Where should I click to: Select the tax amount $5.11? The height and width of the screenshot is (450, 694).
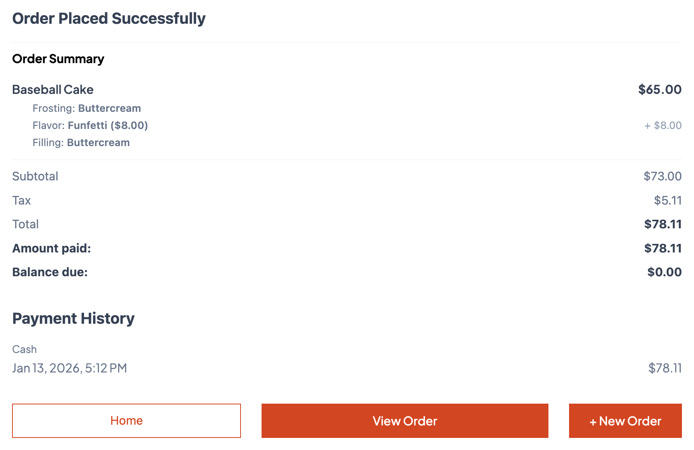coord(668,200)
